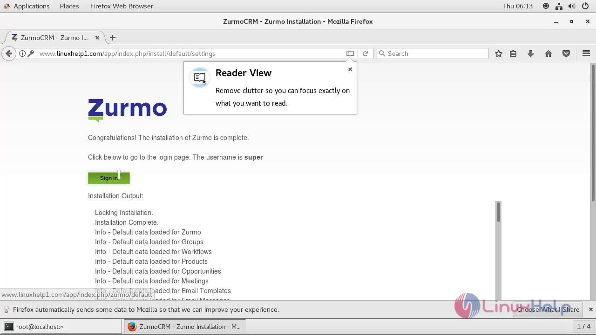Click 'Default data loaded for Workflows' line

153,252
